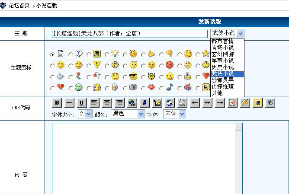Choose 历史小说 from the category list
This screenshot has width=289, height=194.
click(227, 67)
